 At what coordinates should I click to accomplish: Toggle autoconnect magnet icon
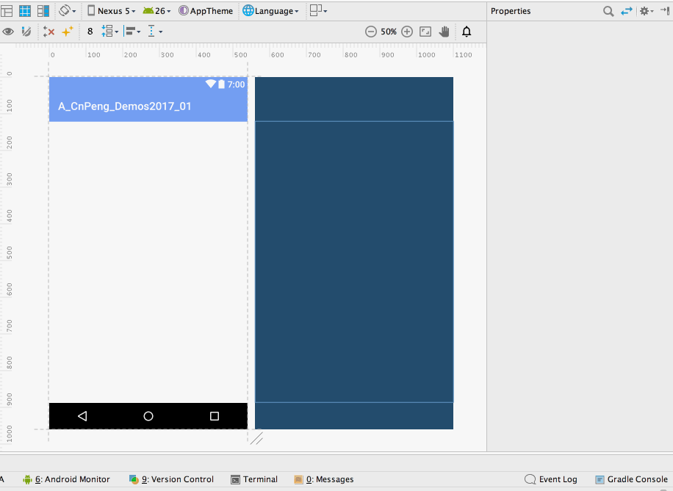pyautogui.click(x=26, y=32)
